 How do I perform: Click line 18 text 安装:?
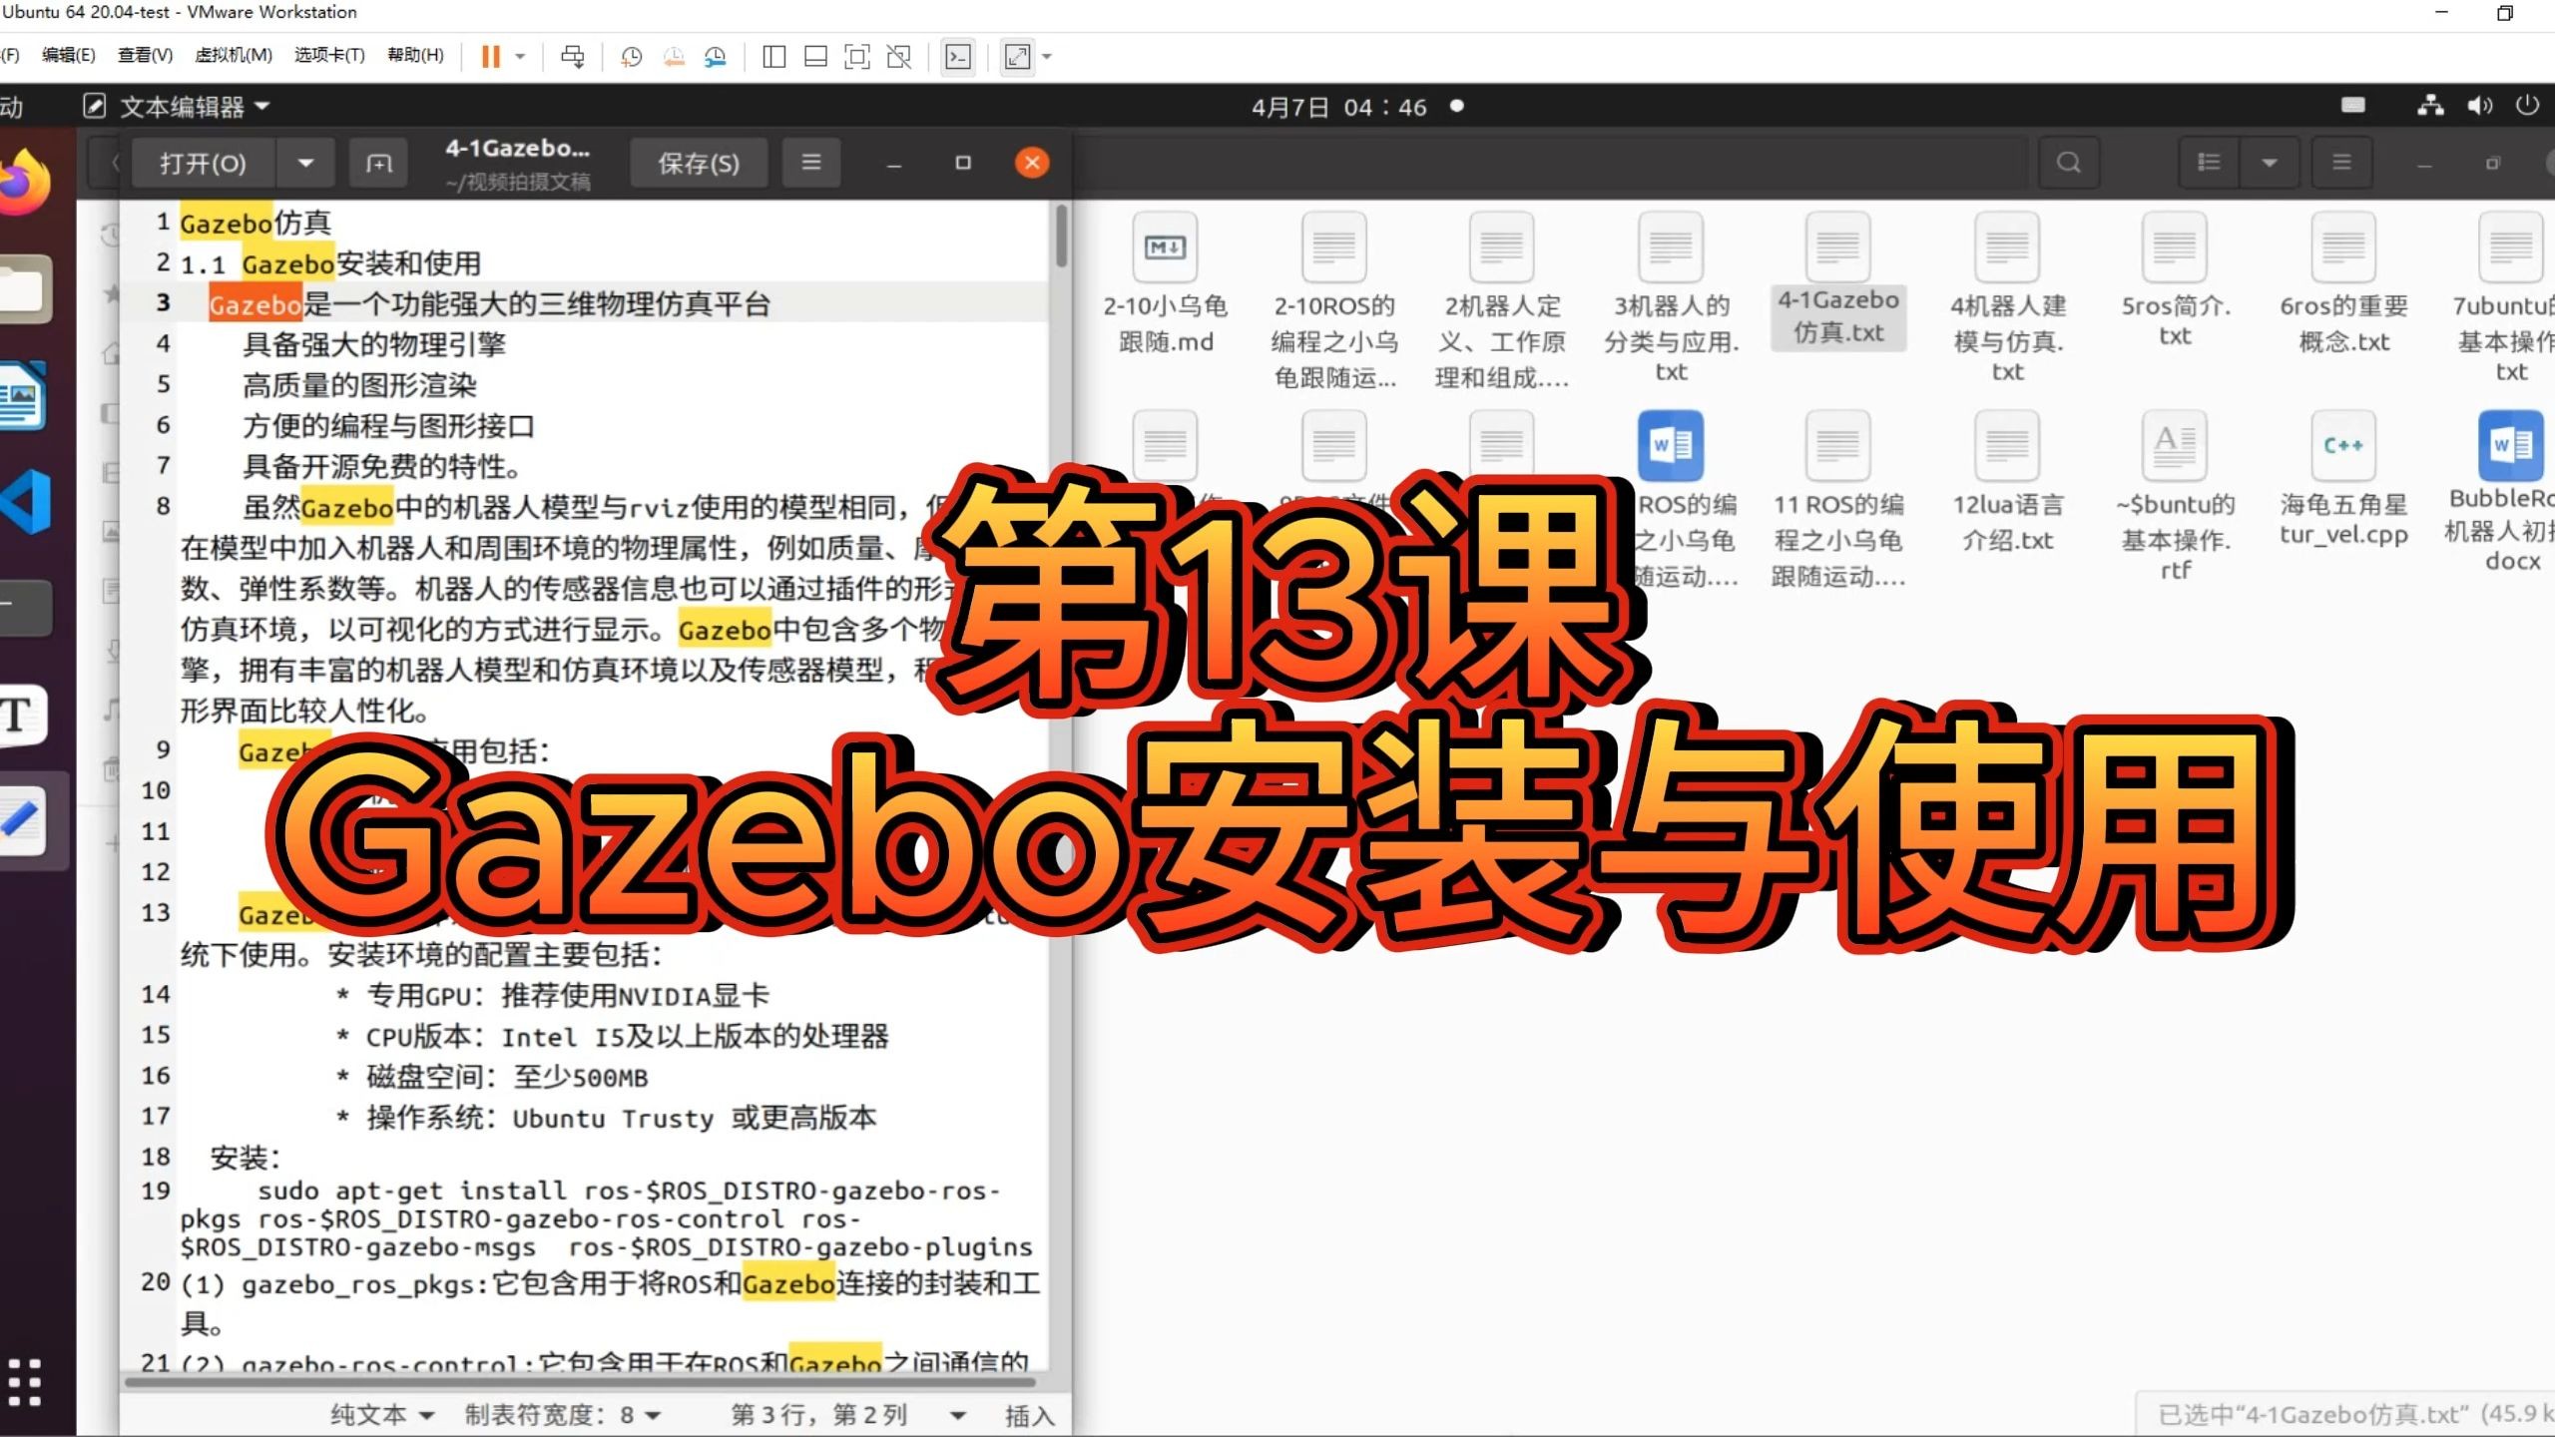[246, 1158]
